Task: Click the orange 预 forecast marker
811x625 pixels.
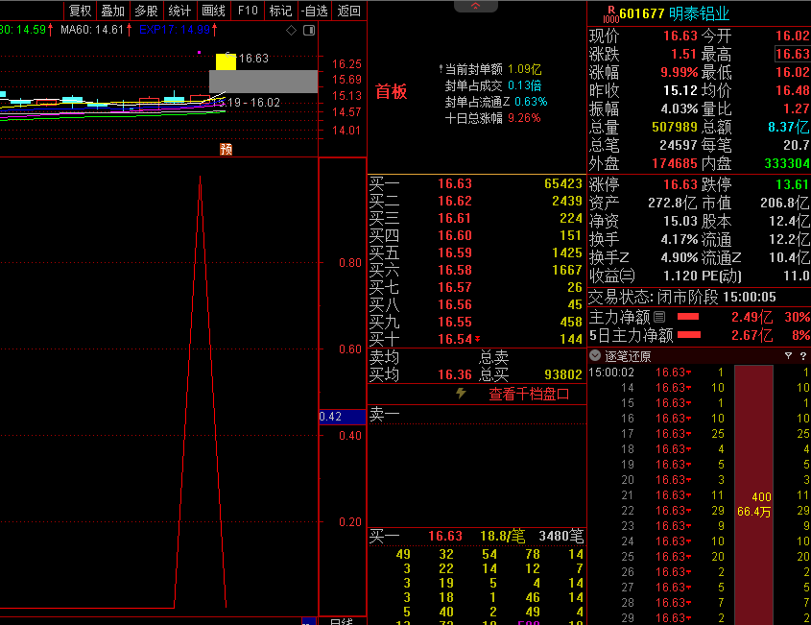Action: [x=226, y=149]
